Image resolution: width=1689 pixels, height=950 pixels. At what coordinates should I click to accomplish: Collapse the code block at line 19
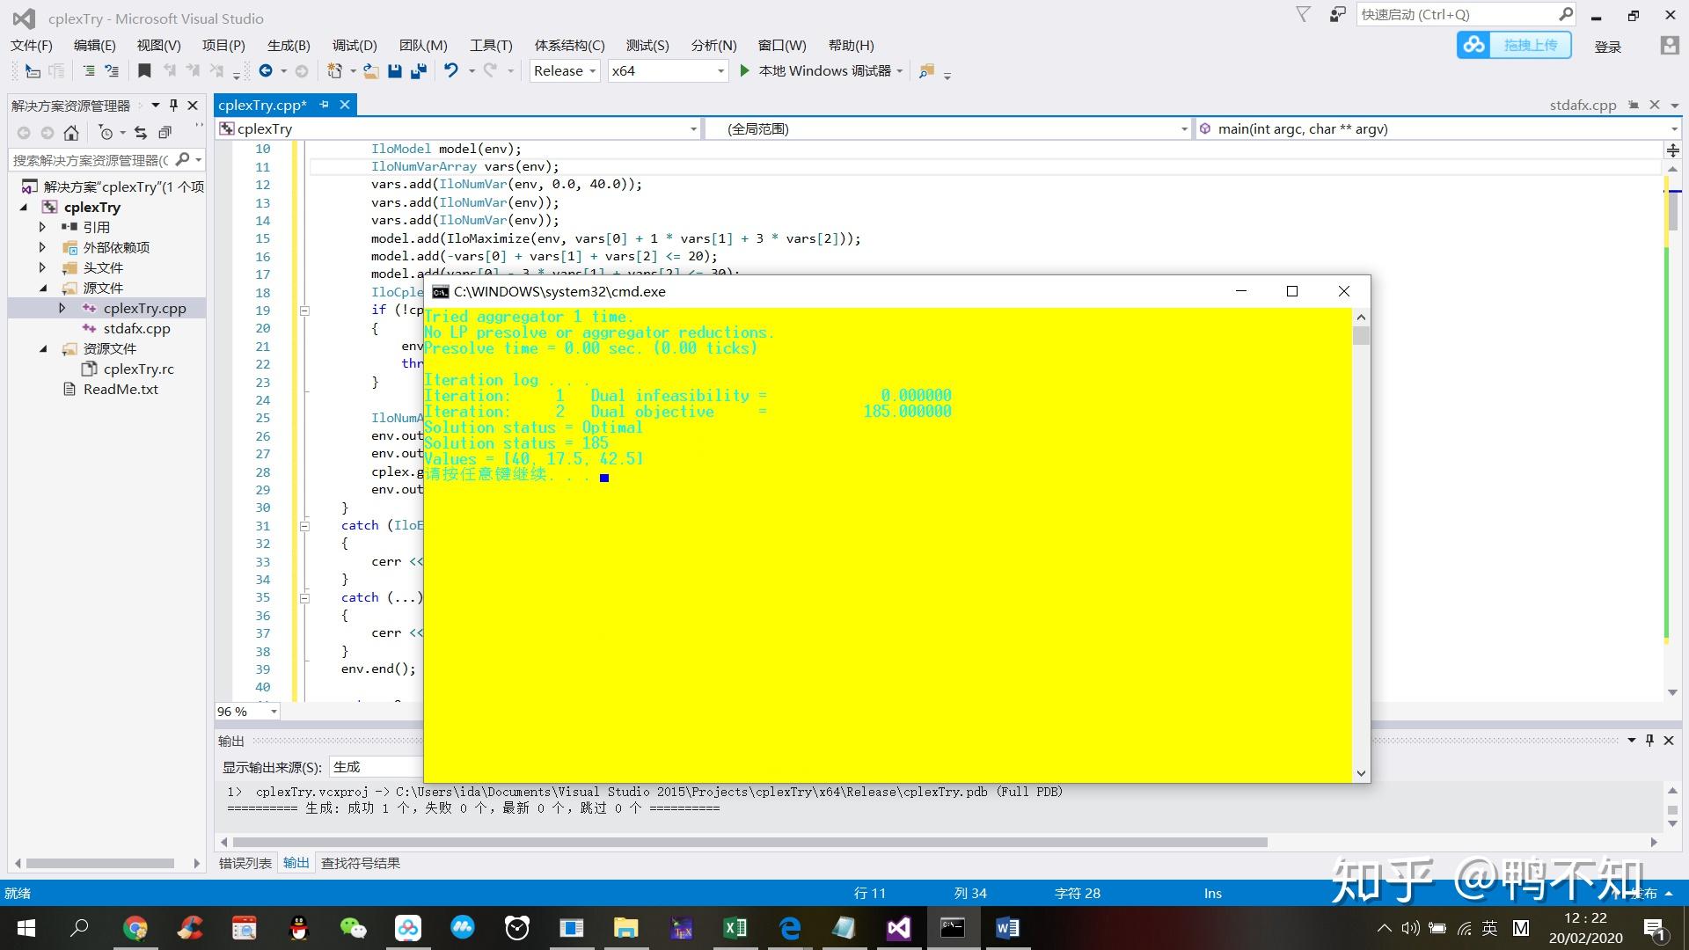tap(304, 311)
